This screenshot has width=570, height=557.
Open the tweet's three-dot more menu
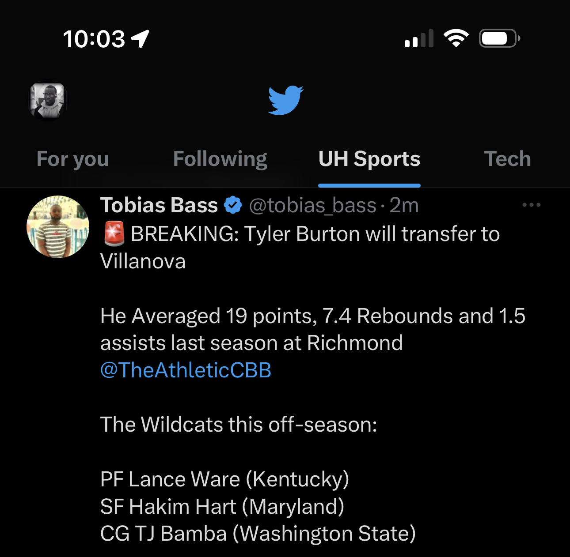[x=531, y=205]
